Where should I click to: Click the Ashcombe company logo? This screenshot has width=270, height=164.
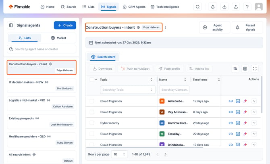coord(162,101)
